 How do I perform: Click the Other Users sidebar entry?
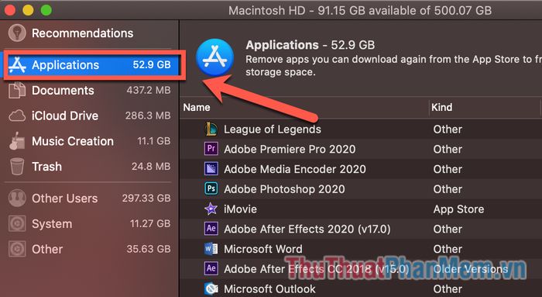89,199
